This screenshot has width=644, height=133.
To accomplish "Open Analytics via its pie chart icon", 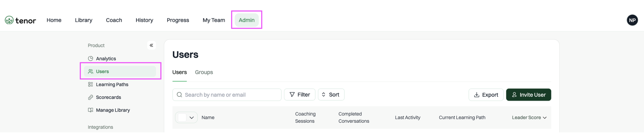I will (x=91, y=58).
